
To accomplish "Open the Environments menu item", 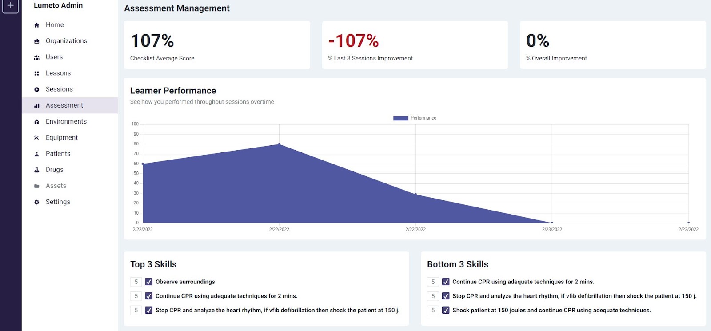I will click(x=66, y=121).
